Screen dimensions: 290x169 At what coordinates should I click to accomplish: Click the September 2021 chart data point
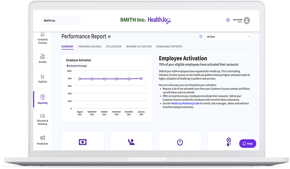[92, 79]
